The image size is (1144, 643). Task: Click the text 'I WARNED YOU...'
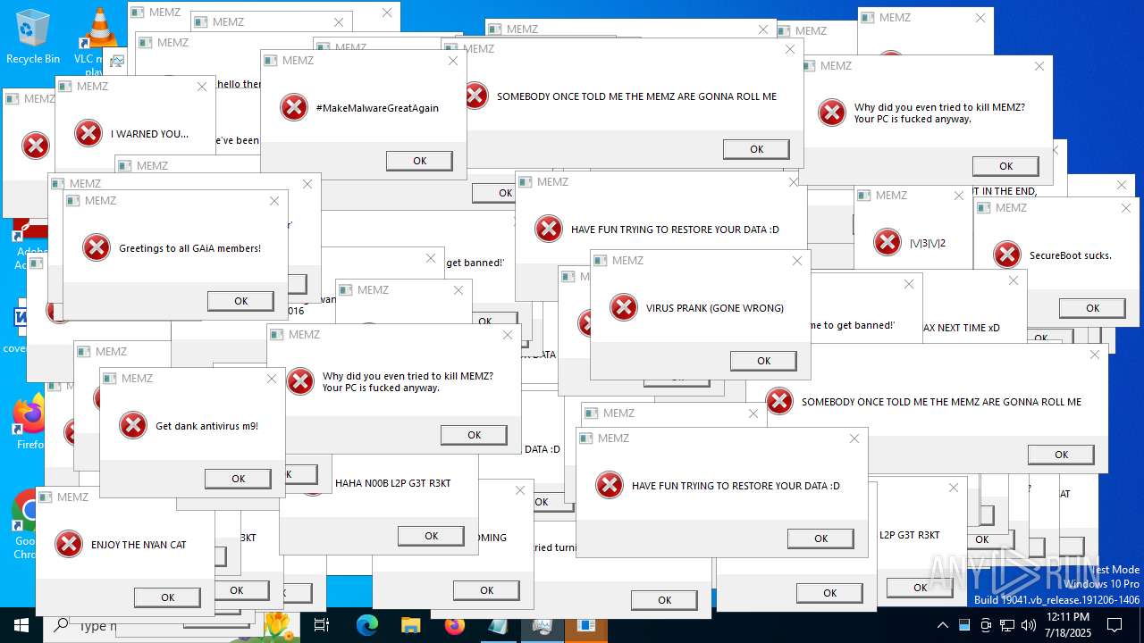point(149,134)
